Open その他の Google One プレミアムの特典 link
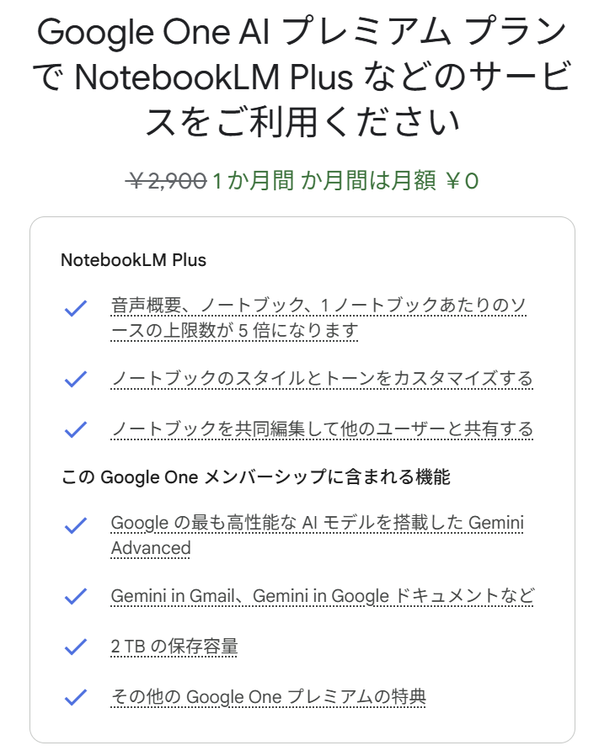This screenshot has width=599, height=756. (269, 697)
